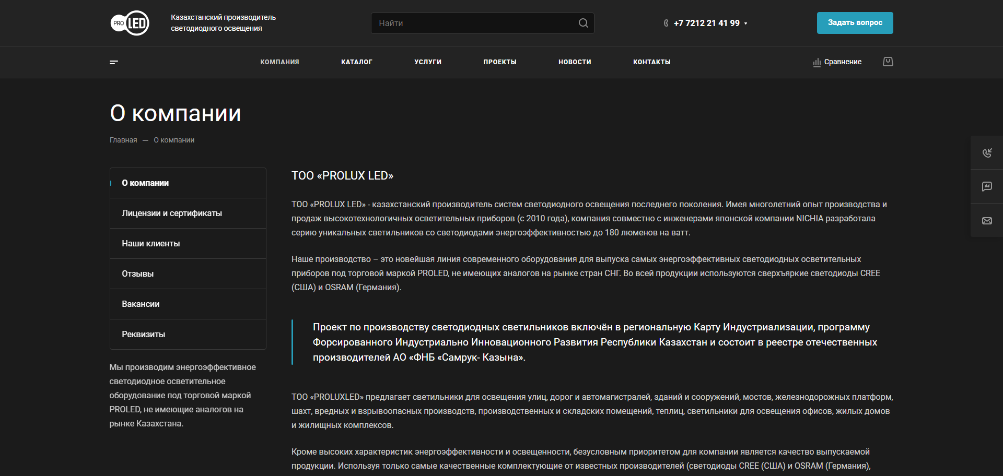Screen dimensions: 1003x476
Task: Focus the Найти search field
Action: 482,23
